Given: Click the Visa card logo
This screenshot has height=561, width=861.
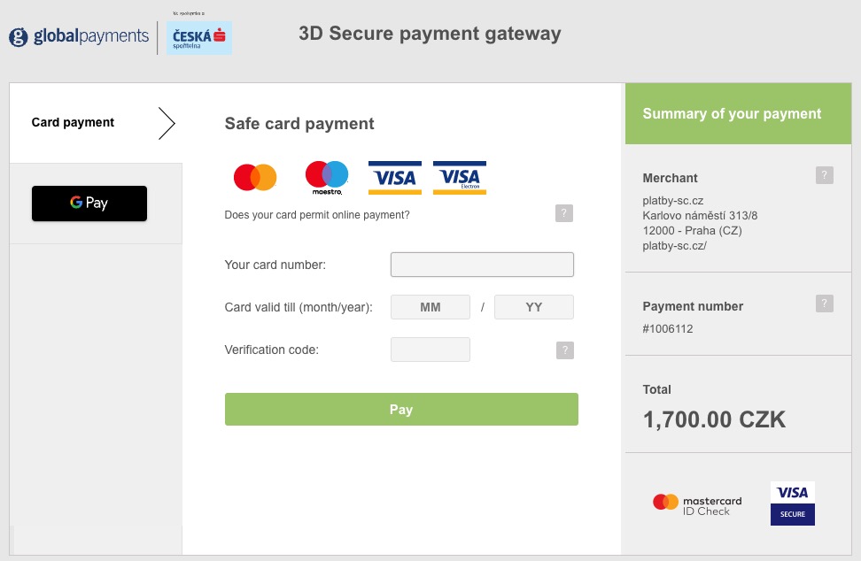Looking at the screenshot, I should 392,178.
